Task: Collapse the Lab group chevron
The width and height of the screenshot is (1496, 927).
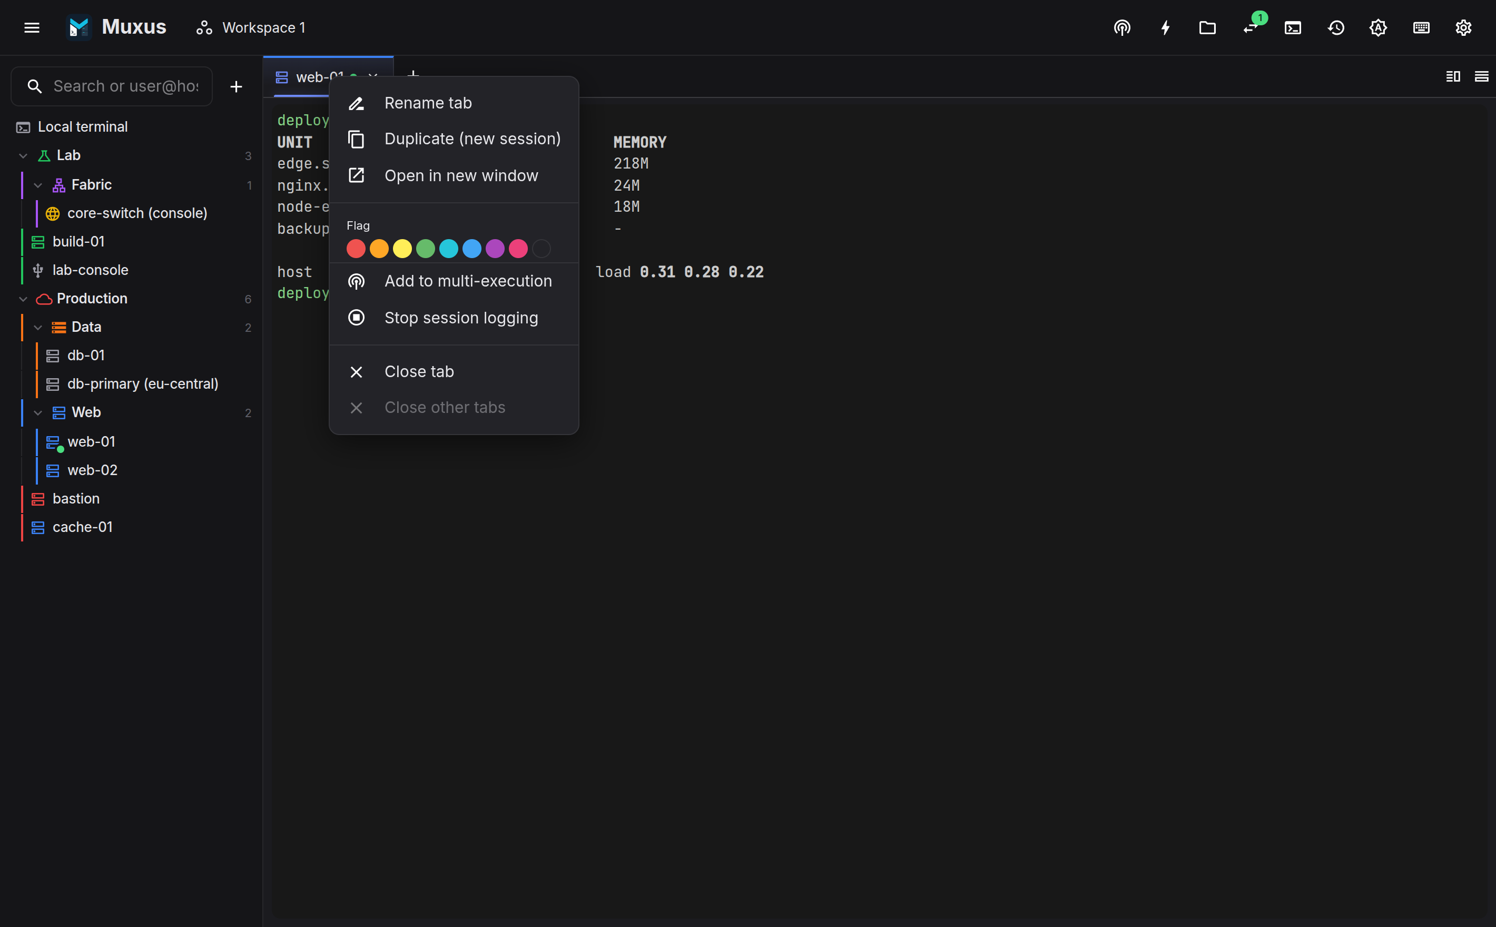Action: click(23, 156)
